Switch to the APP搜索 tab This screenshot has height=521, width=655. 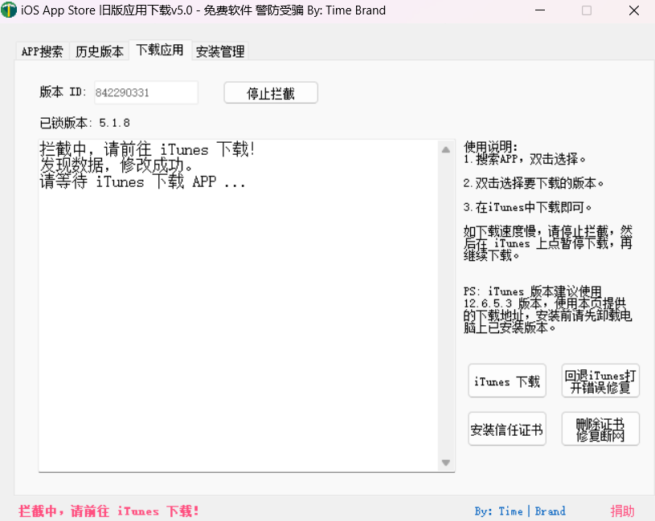pyautogui.click(x=42, y=51)
